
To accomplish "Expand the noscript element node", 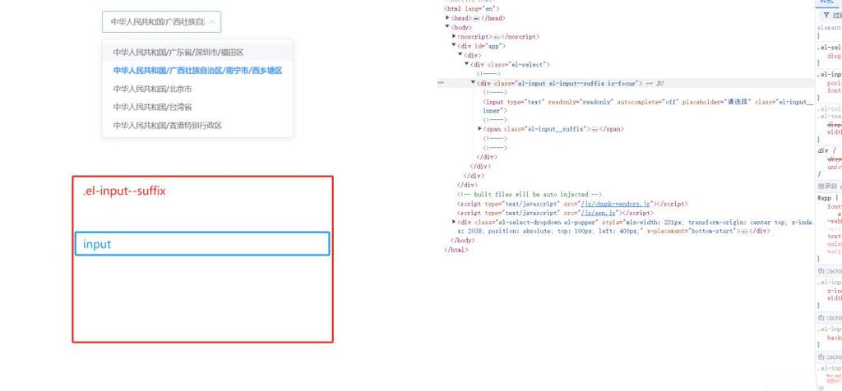I will click(454, 36).
